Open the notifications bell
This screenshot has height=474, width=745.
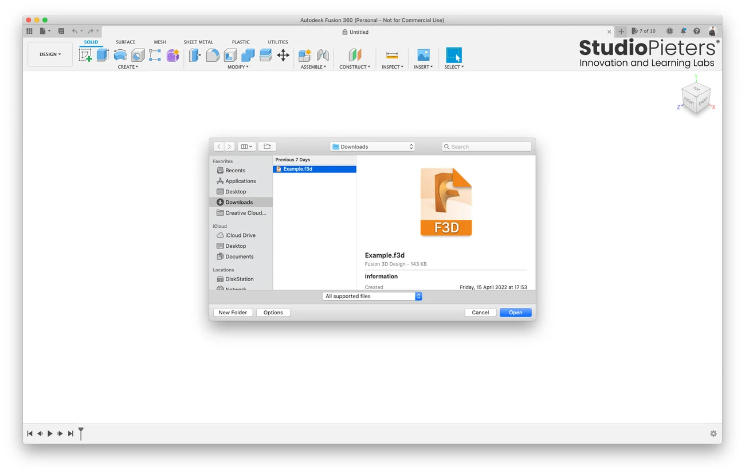click(x=683, y=31)
